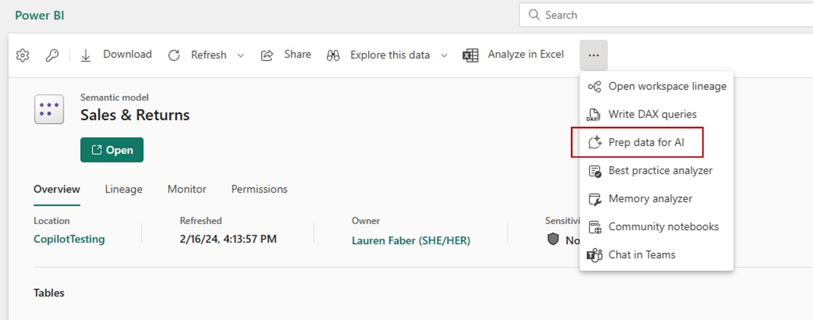Open the settings gear icon
This screenshot has height=320, width=813.
click(23, 55)
